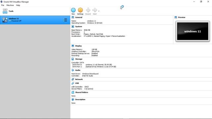Click the Display section monitor icon
The height and width of the screenshot is (119, 212).
pyautogui.click(x=73, y=46)
